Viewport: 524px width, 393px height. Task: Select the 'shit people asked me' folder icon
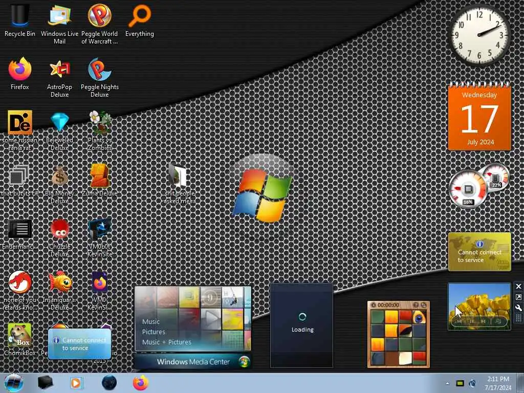point(180,183)
